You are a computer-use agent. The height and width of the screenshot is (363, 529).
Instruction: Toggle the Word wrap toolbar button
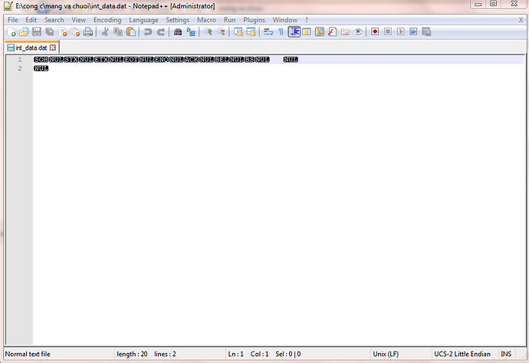268,32
